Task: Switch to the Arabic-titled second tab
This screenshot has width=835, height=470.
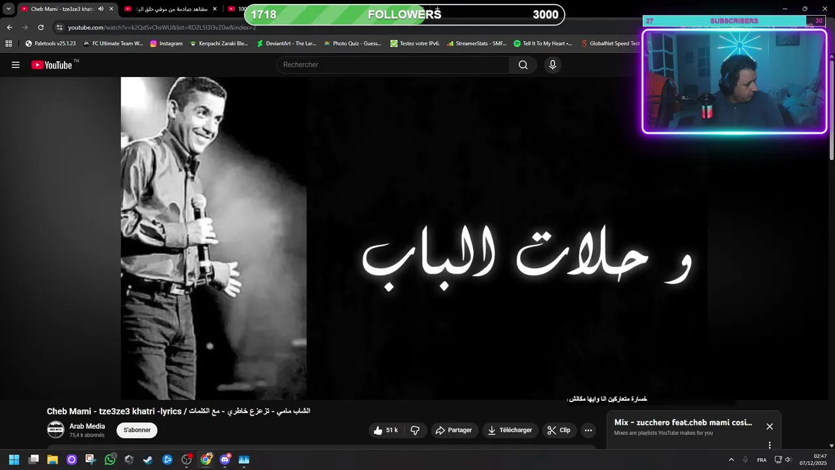Action: [170, 9]
